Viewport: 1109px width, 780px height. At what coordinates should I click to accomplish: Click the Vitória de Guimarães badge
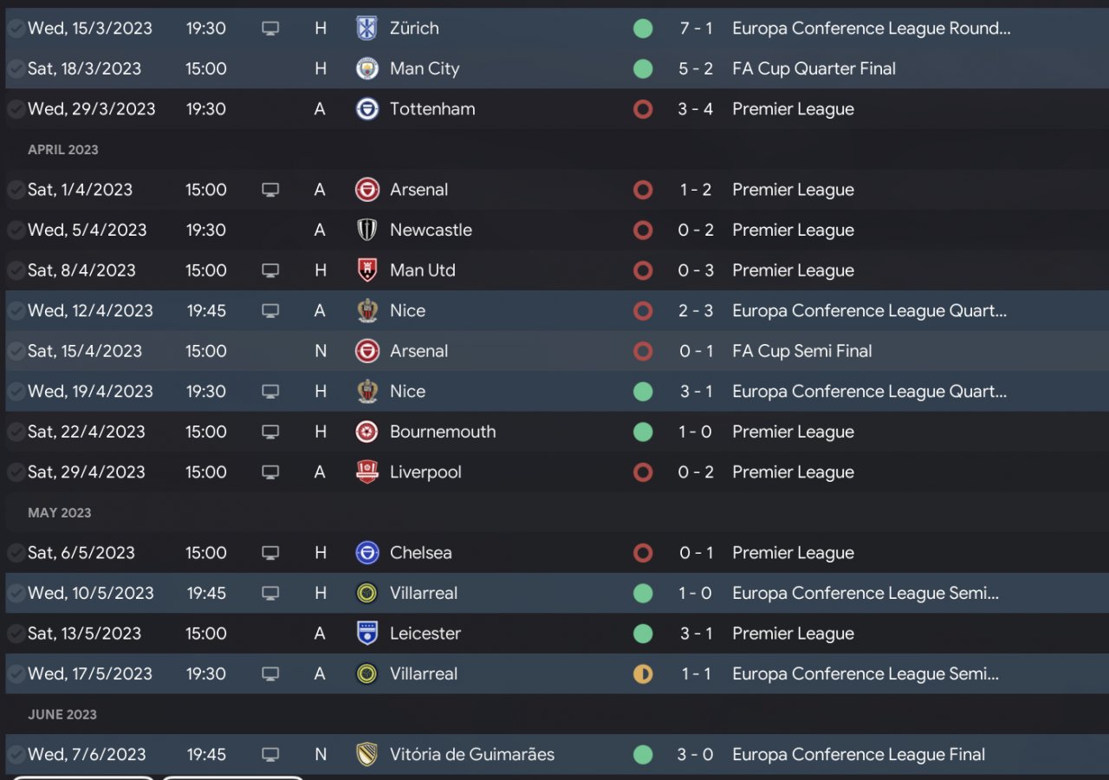[367, 755]
